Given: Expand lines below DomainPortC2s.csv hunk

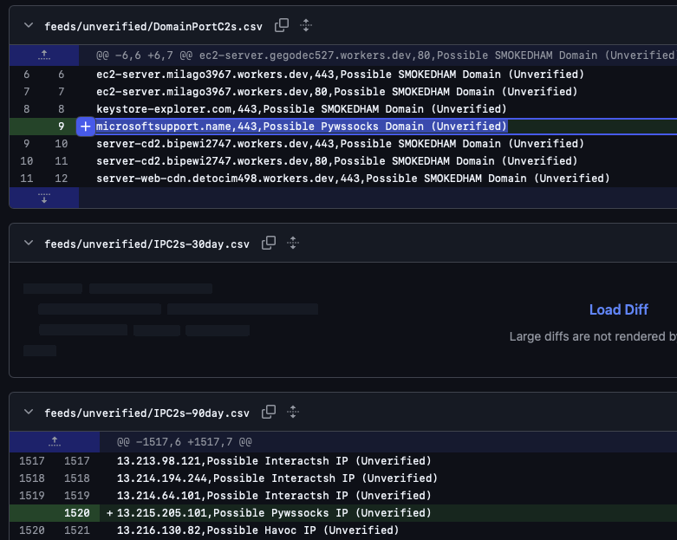Looking at the screenshot, I should (44, 198).
